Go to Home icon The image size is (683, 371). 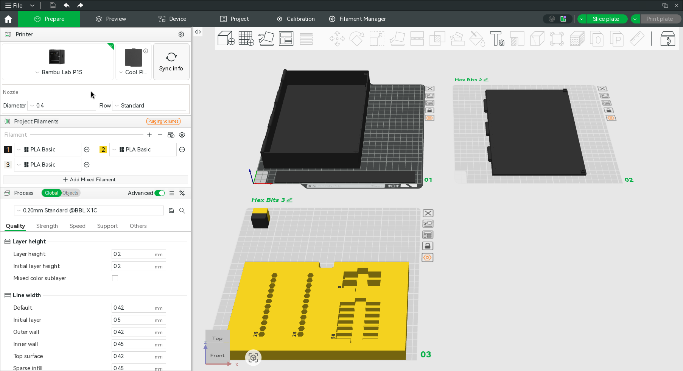[8, 19]
